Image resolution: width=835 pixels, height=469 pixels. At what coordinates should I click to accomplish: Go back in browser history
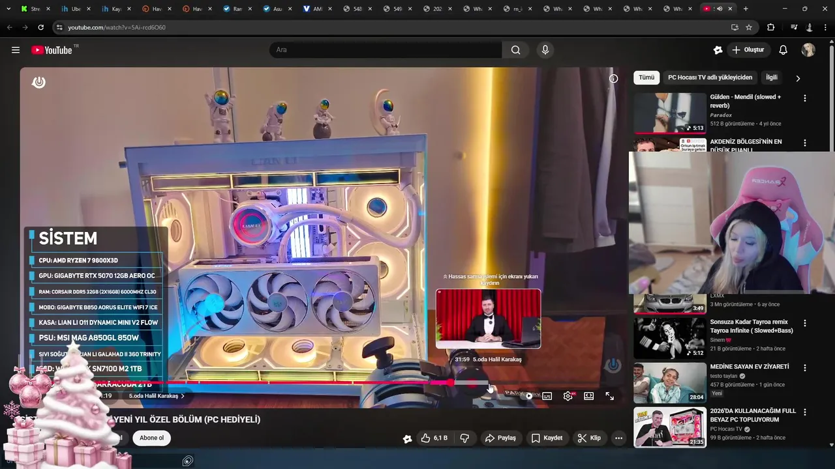coord(9,27)
